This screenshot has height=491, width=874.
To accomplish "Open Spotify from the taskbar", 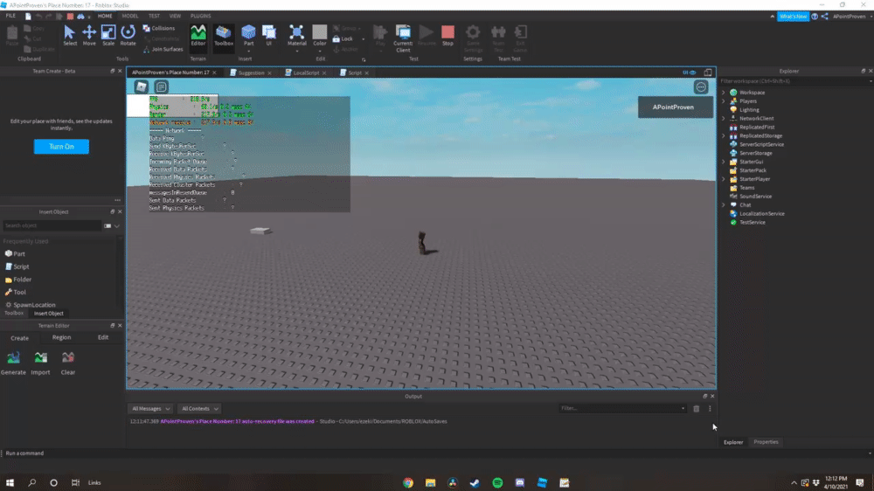I will coord(497,482).
